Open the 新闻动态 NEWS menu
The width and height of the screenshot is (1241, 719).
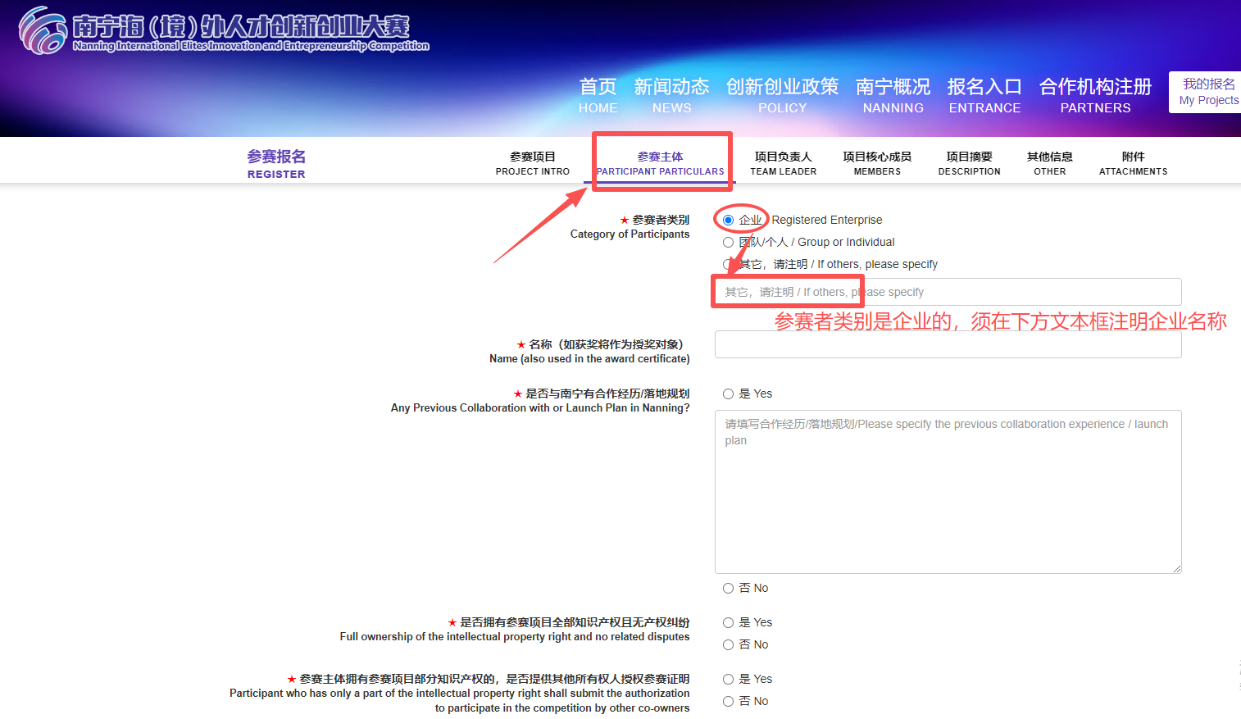[x=671, y=96]
